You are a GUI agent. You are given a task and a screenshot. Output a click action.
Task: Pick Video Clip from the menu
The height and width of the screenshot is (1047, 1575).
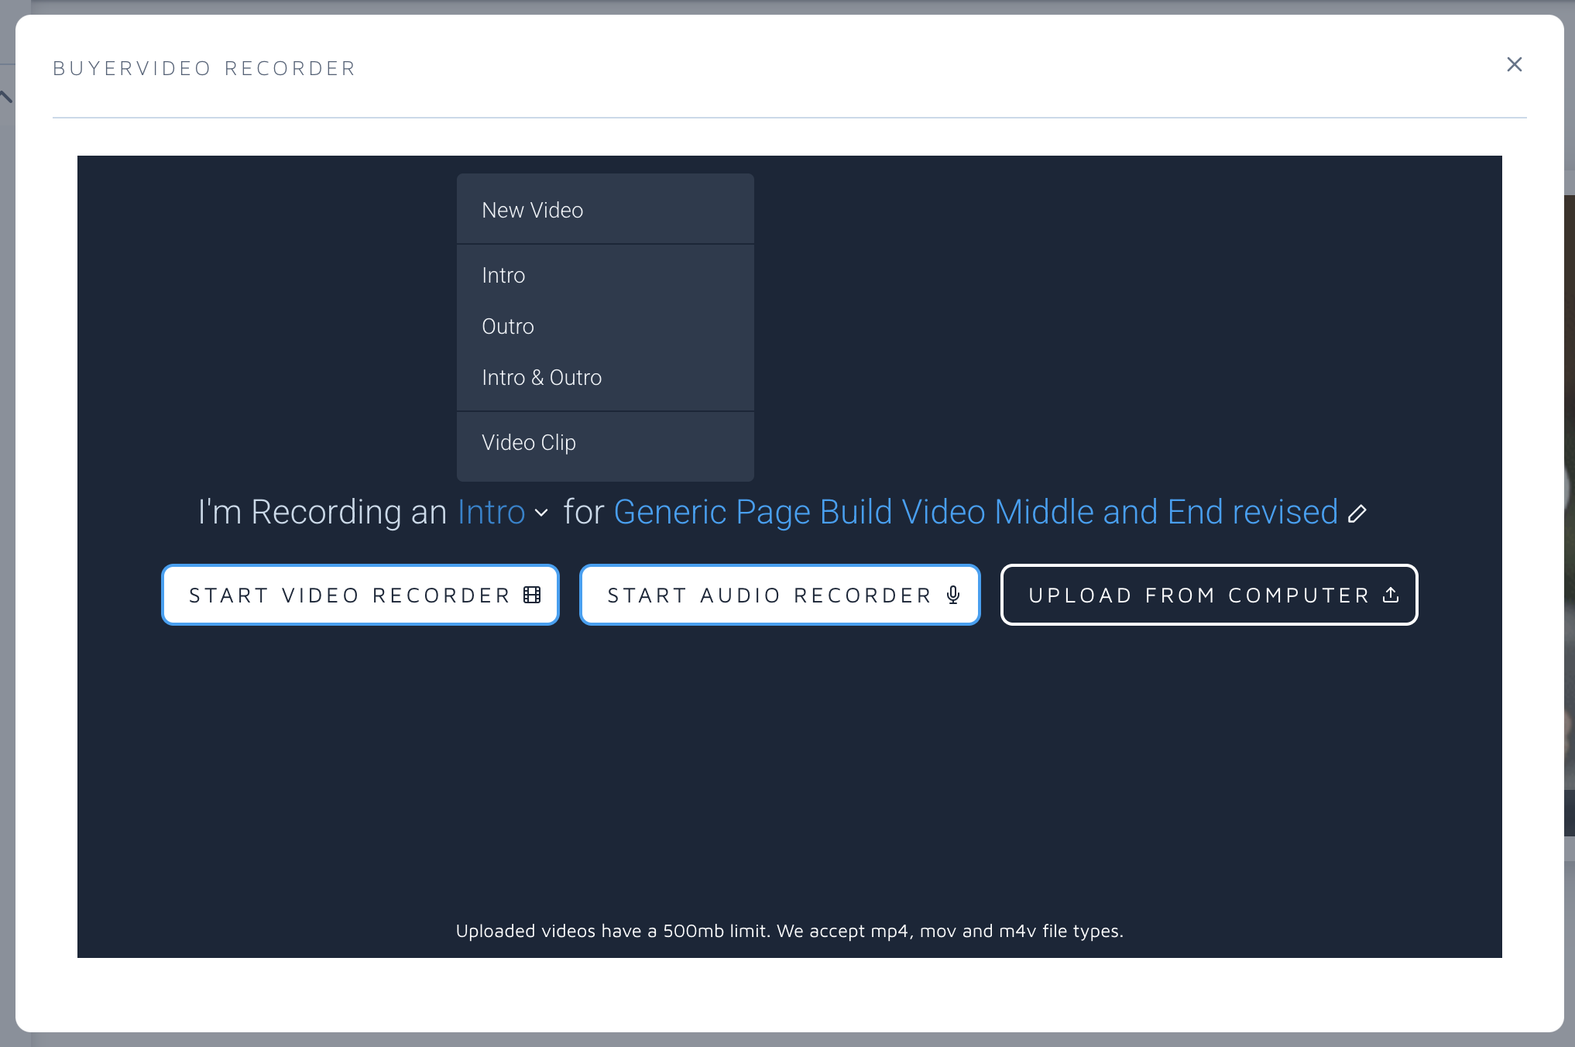point(605,442)
